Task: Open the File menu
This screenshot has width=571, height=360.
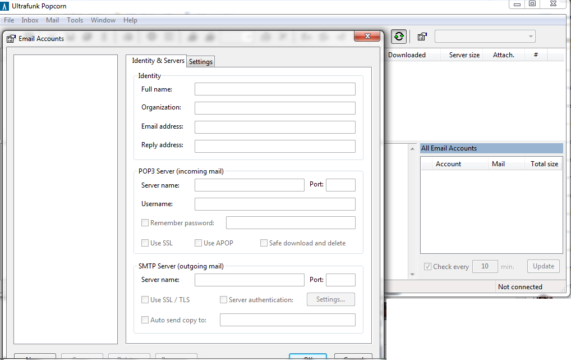Action: pos(9,20)
